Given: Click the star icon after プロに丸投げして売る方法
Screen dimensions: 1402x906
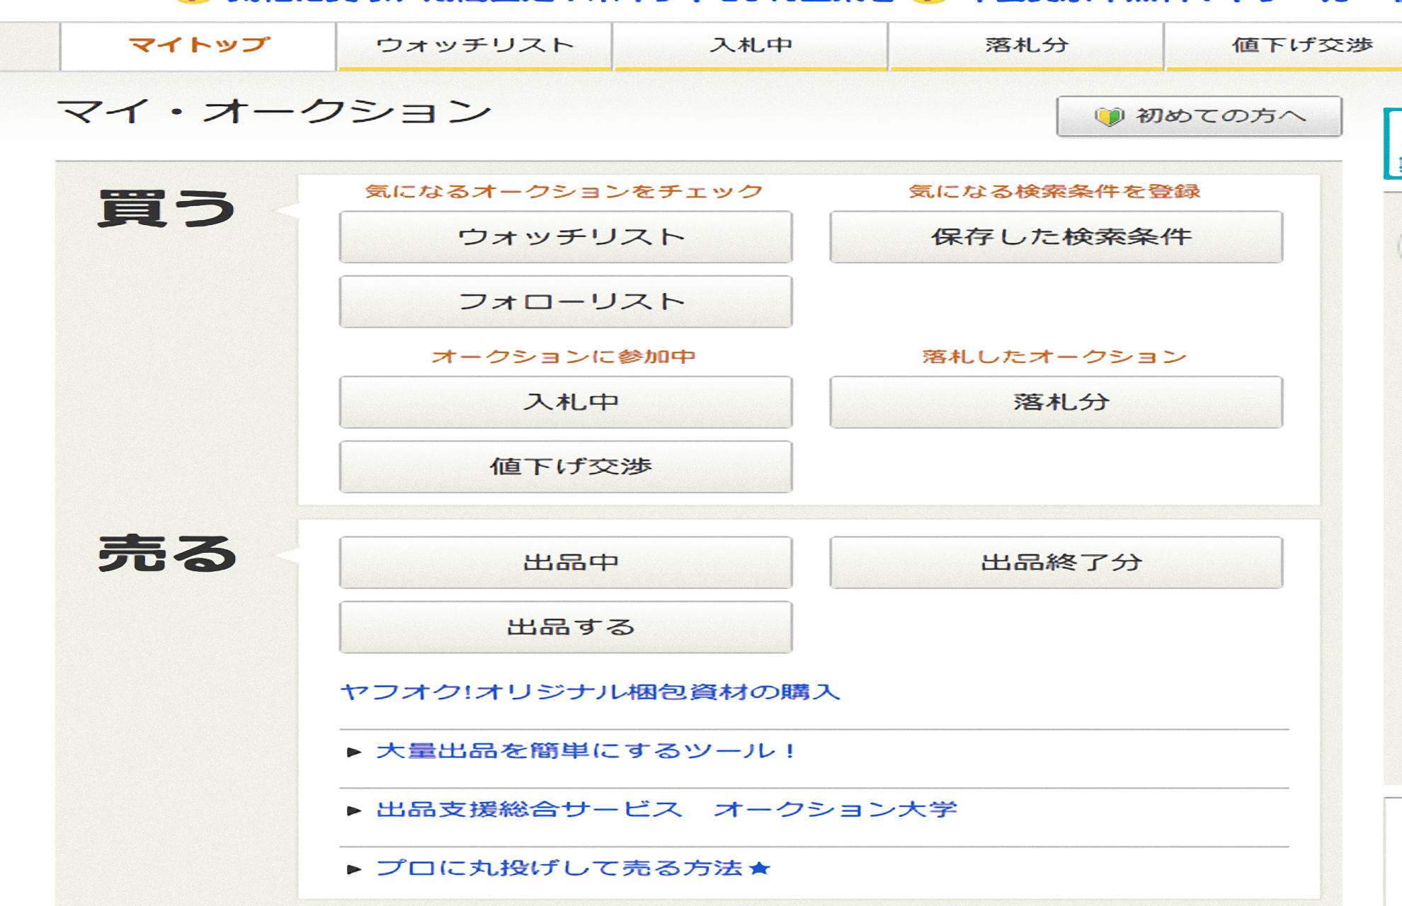Looking at the screenshot, I should 760,868.
